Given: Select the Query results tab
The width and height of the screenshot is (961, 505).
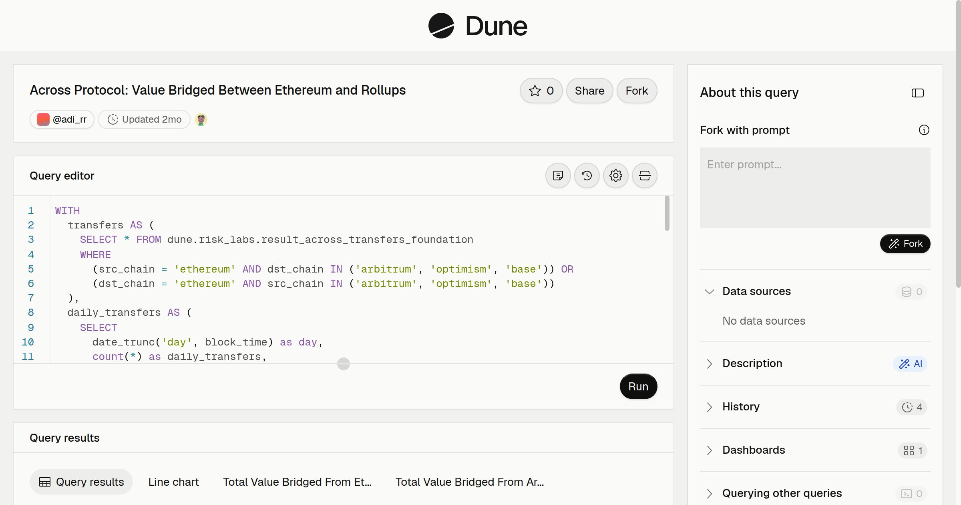Looking at the screenshot, I should coord(81,482).
